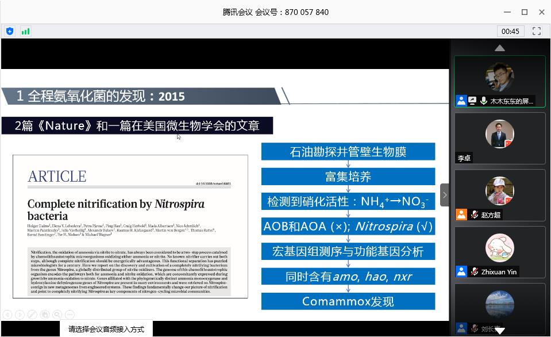Click the up arrow above the participant list
The height and width of the screenshot is (337, 551).
(x=499, y=48)
